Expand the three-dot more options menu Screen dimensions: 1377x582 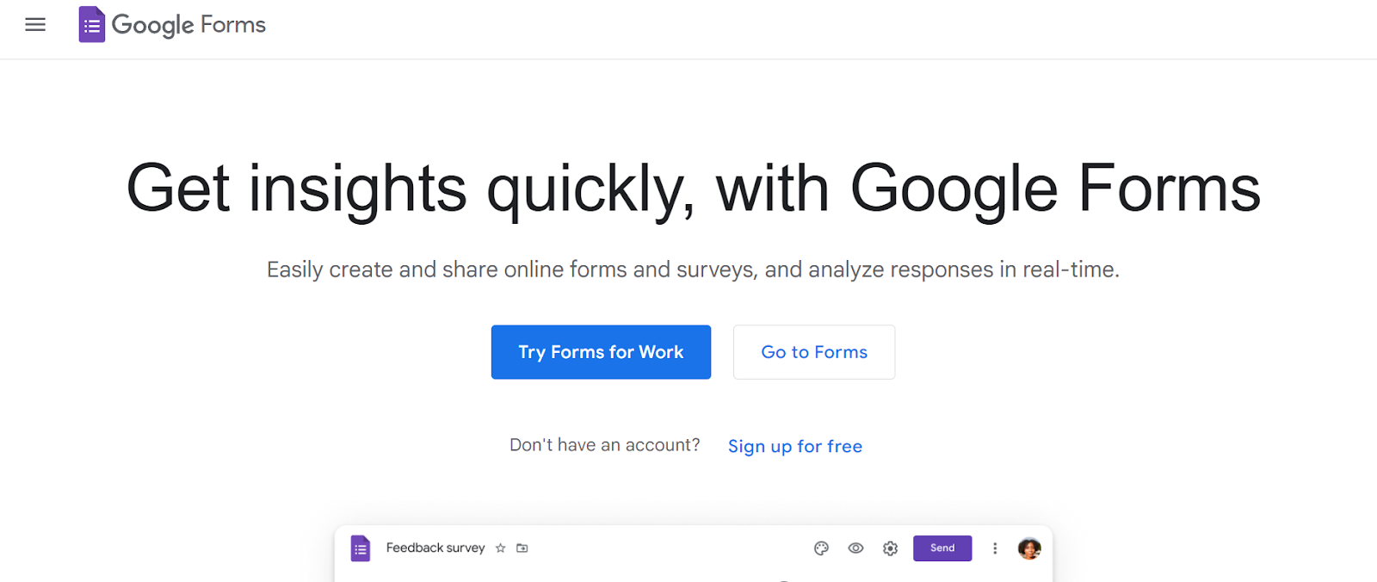(995, 548)
